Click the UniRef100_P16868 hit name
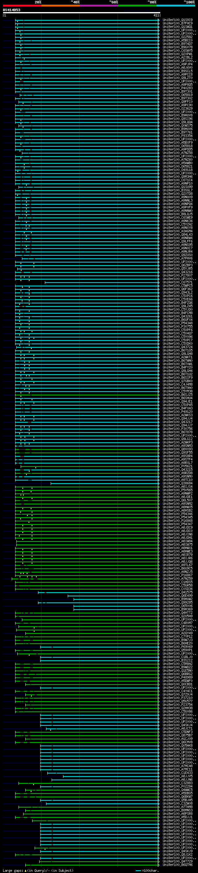The width and height of the screenshot is (198, 873). [178, 521]
